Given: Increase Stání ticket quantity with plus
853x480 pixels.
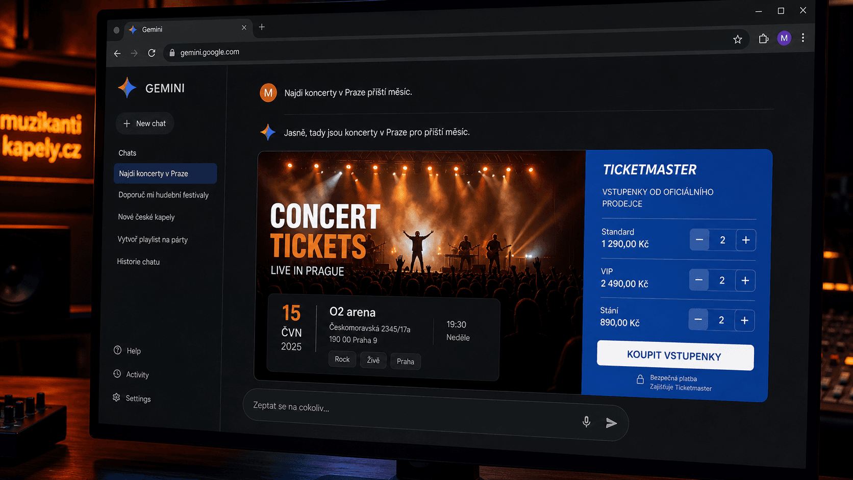Looking at the screenshot, I should [x=745, y=320].
